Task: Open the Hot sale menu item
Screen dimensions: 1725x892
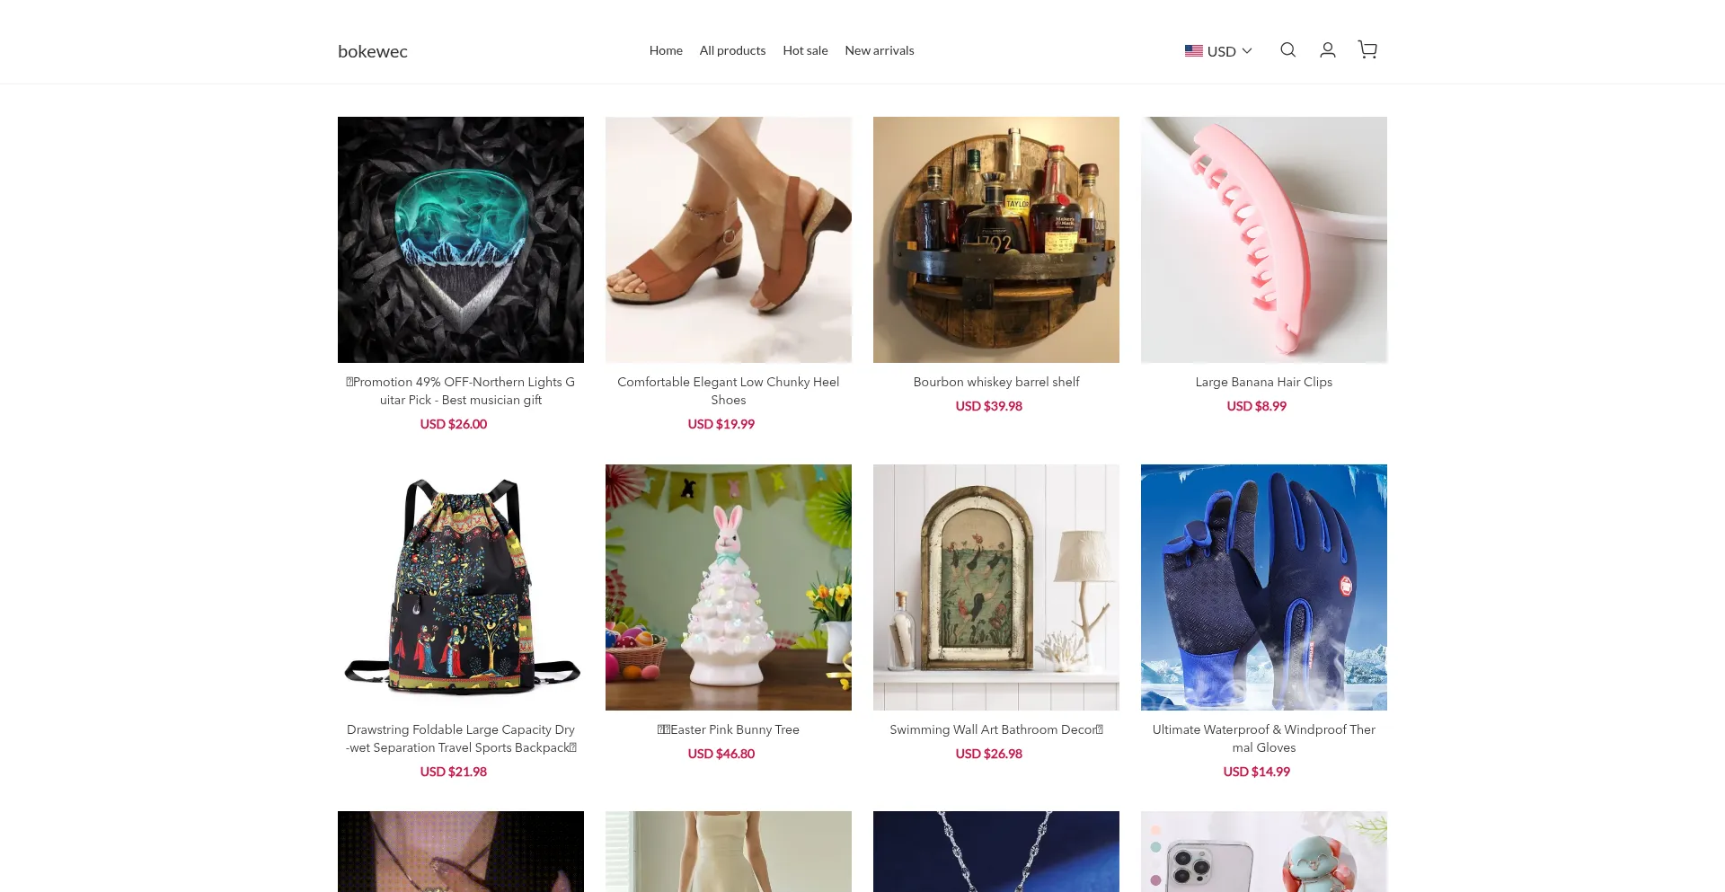Action: [805, 50]
